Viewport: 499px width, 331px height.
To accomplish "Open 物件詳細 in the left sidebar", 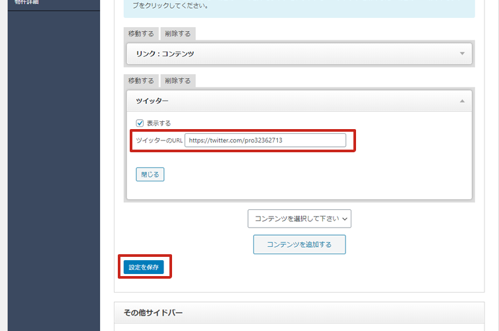I will [x=28, y=2].
